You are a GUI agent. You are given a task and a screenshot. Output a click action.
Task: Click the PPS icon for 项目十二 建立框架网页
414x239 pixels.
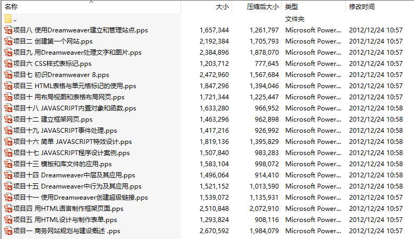click(x=8, y=119)
